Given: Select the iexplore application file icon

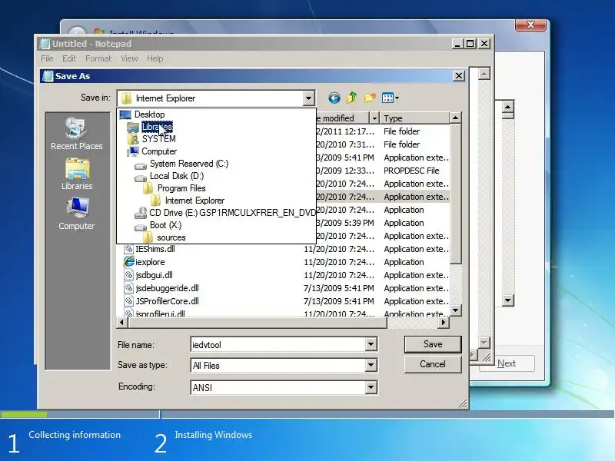Looking at the screenshot, I should point(129,261).
